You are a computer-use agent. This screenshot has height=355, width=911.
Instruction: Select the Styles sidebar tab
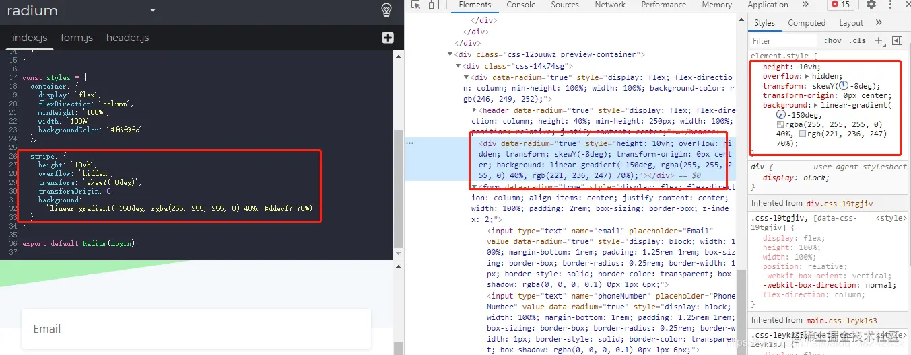(x=764, y=23)
